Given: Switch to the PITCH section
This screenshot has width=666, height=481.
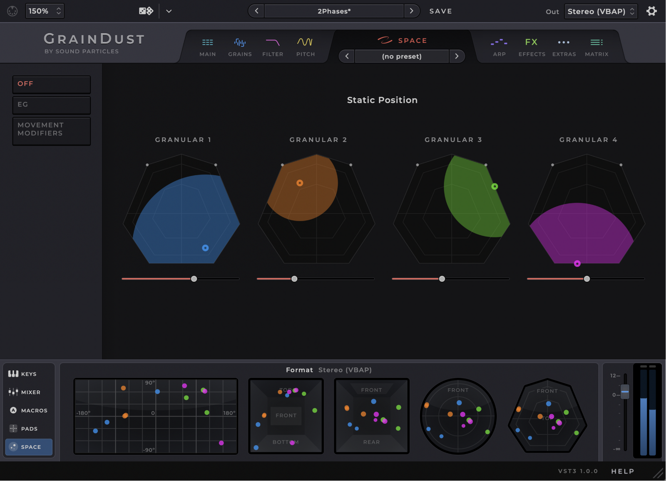Looking at the screenshot, I should coord(305,47).
